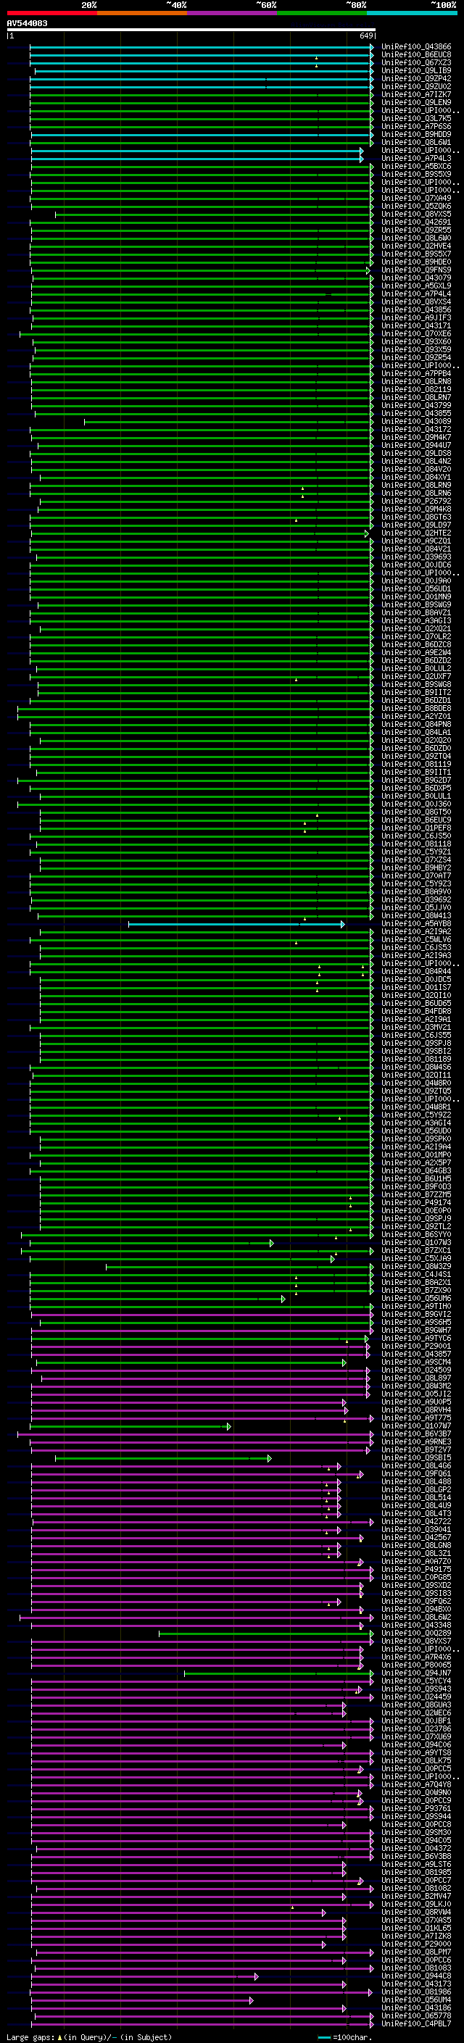The image size is (464, 2043).
Task: Select the UniRef100_Q8W4S6 label
Action: tap(416, 1068)
